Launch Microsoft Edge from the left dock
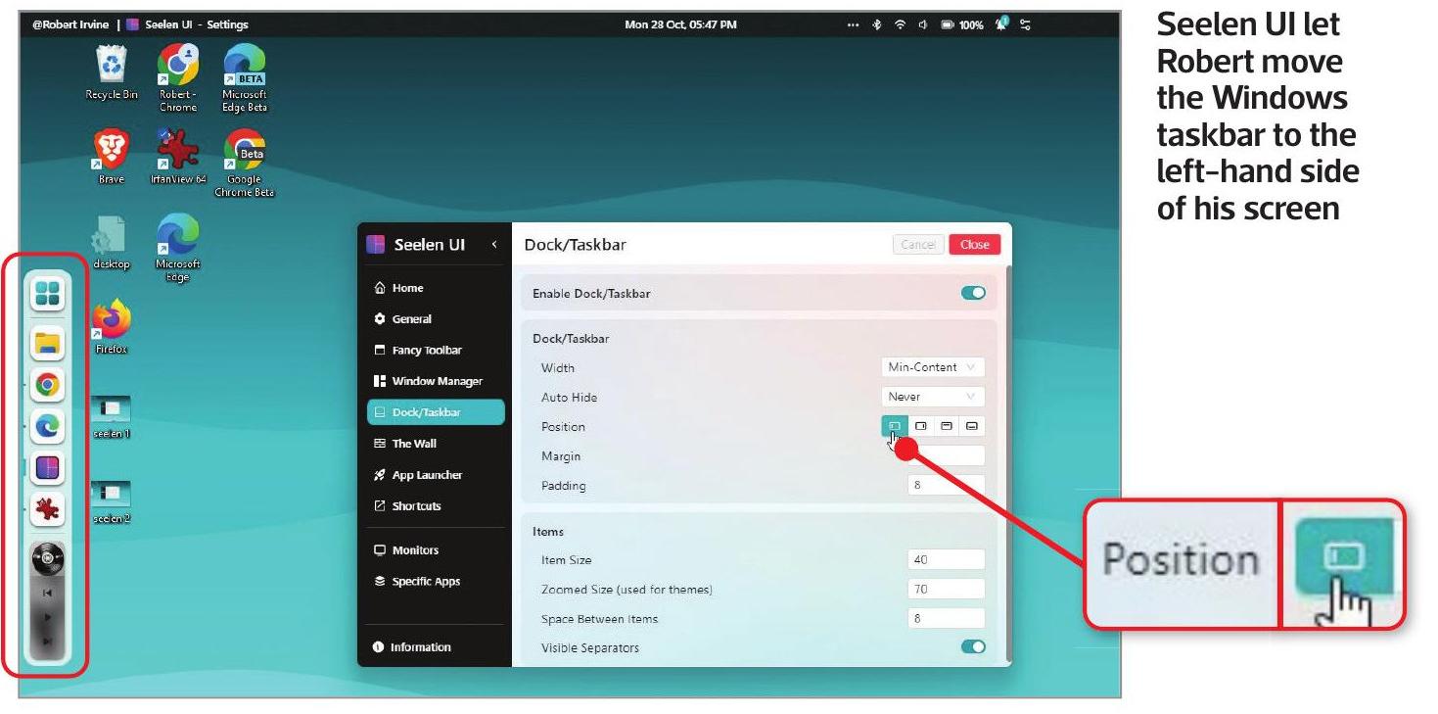This screenshot has height=714, width=1438. pyautogui.click(x=48, y=427)
